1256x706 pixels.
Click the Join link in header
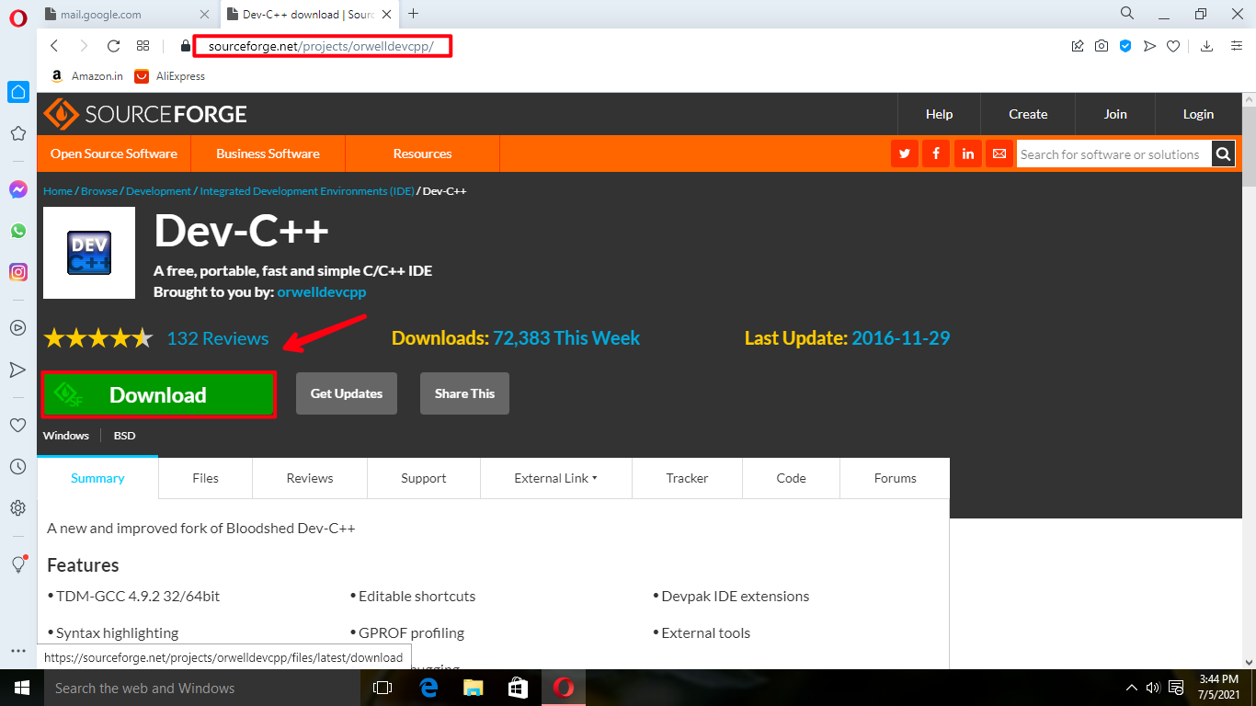click(x=1115, y=114)
